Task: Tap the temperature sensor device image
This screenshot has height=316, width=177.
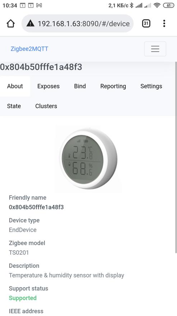Action: coord(88,159)
